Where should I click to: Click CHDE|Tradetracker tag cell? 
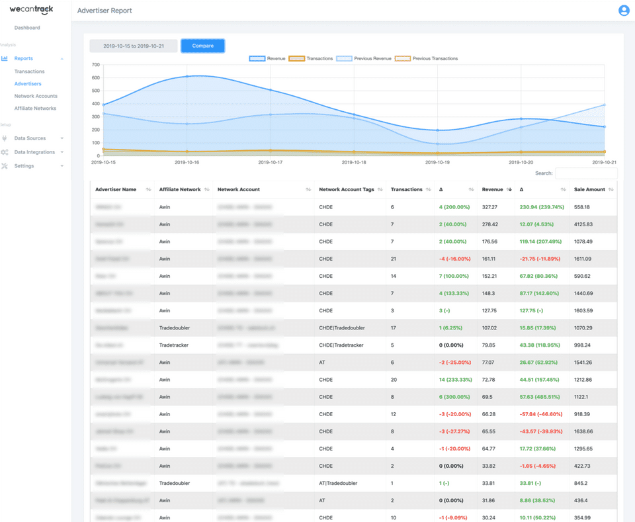click(341, 345)
